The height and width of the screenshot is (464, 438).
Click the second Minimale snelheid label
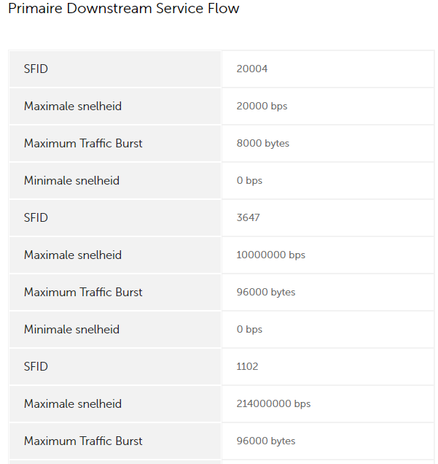click(x=71, y=329)
